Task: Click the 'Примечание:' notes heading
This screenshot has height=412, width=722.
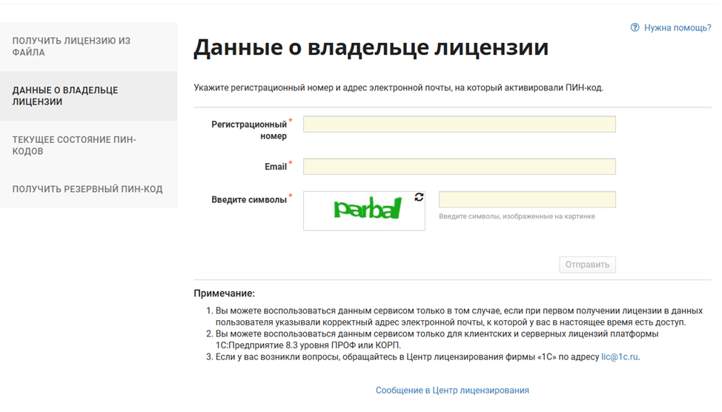Action: pos(224,293)
